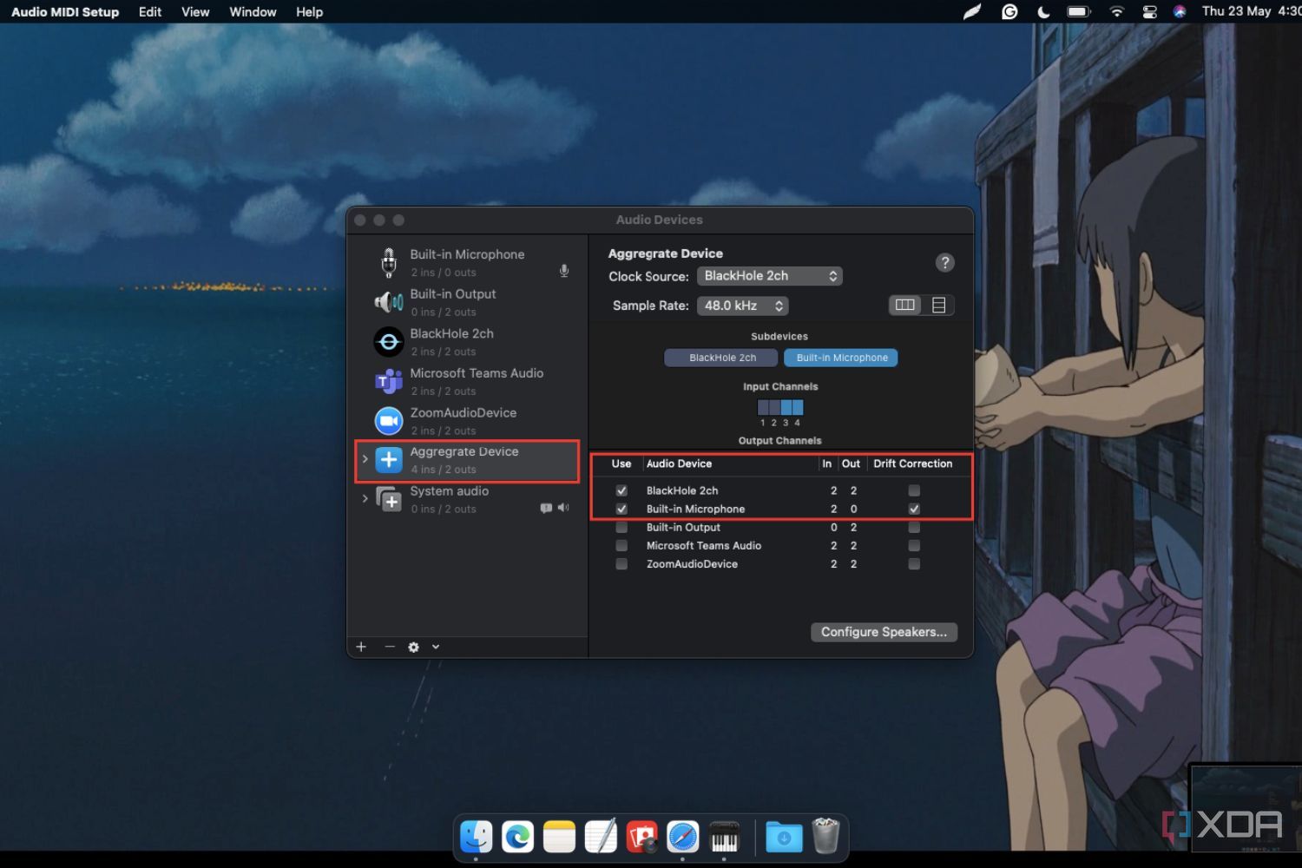
Task: Open the help question mark button
Action: tap(945, 262)
